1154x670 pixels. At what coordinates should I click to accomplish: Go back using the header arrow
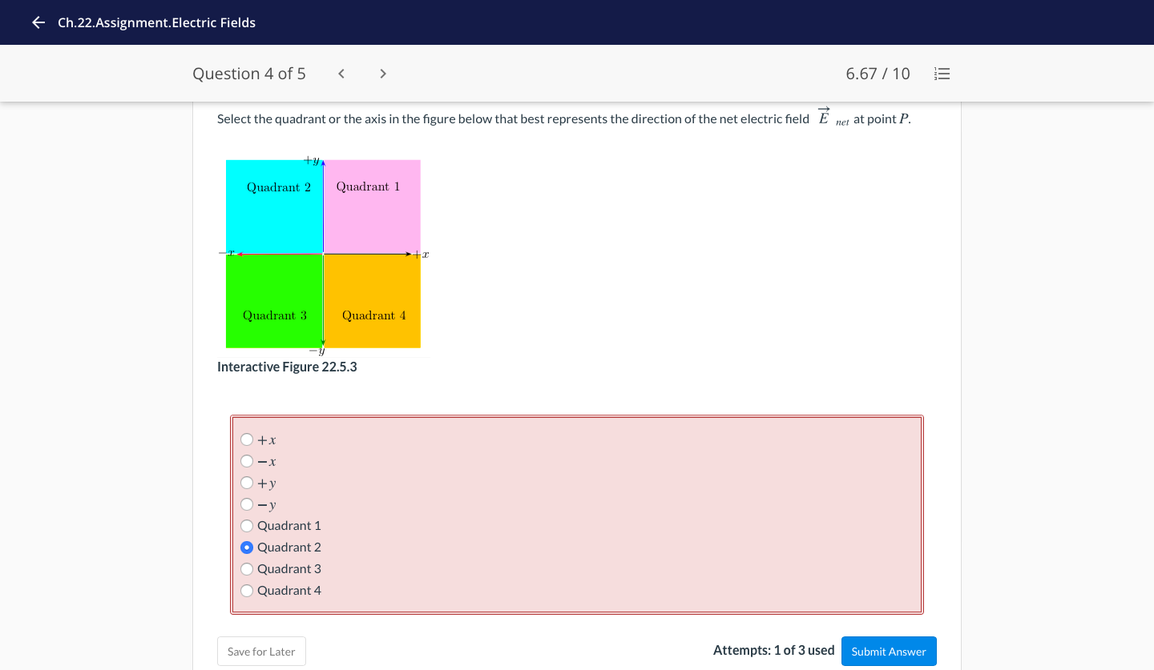pyautogui.click(x=38, y=22)
